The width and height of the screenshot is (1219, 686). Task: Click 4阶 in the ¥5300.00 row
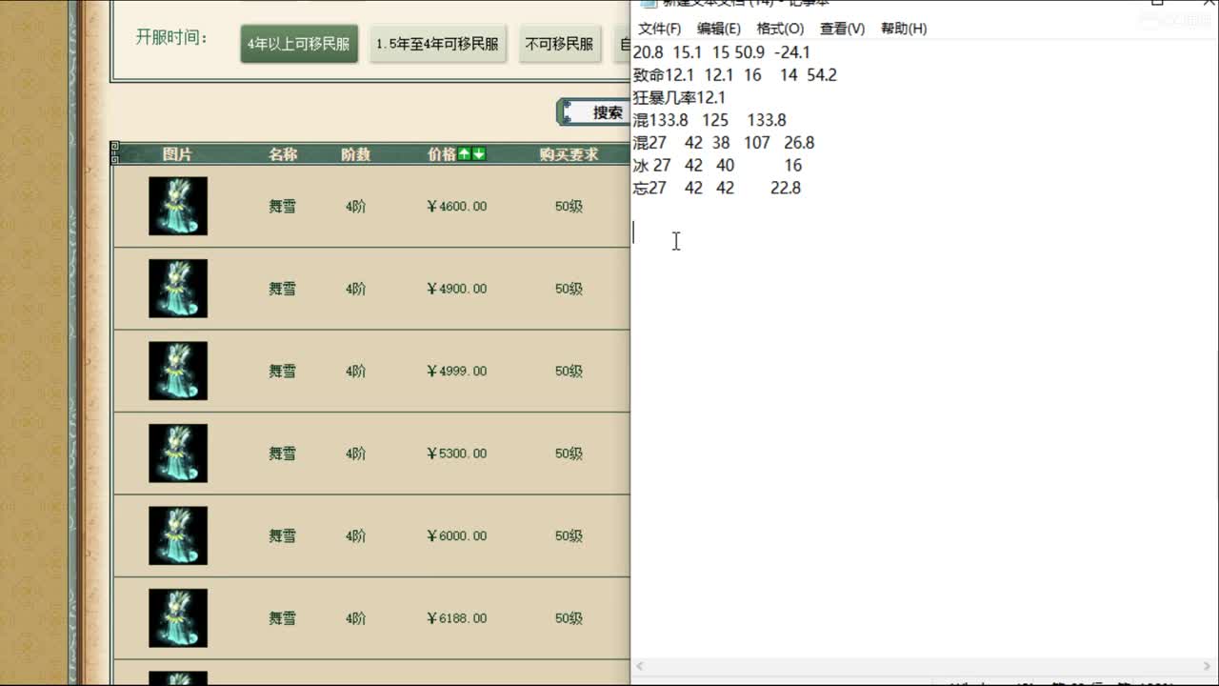click(355, 454)
